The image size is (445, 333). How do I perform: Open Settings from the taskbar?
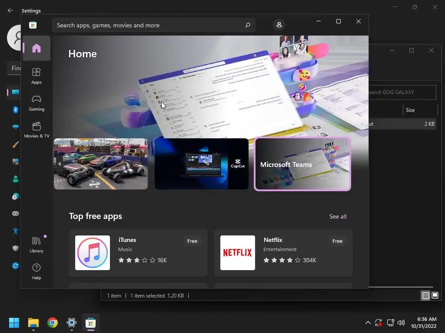(x=72, y=323)
